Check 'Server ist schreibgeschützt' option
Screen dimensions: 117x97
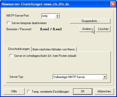[11, 56]
